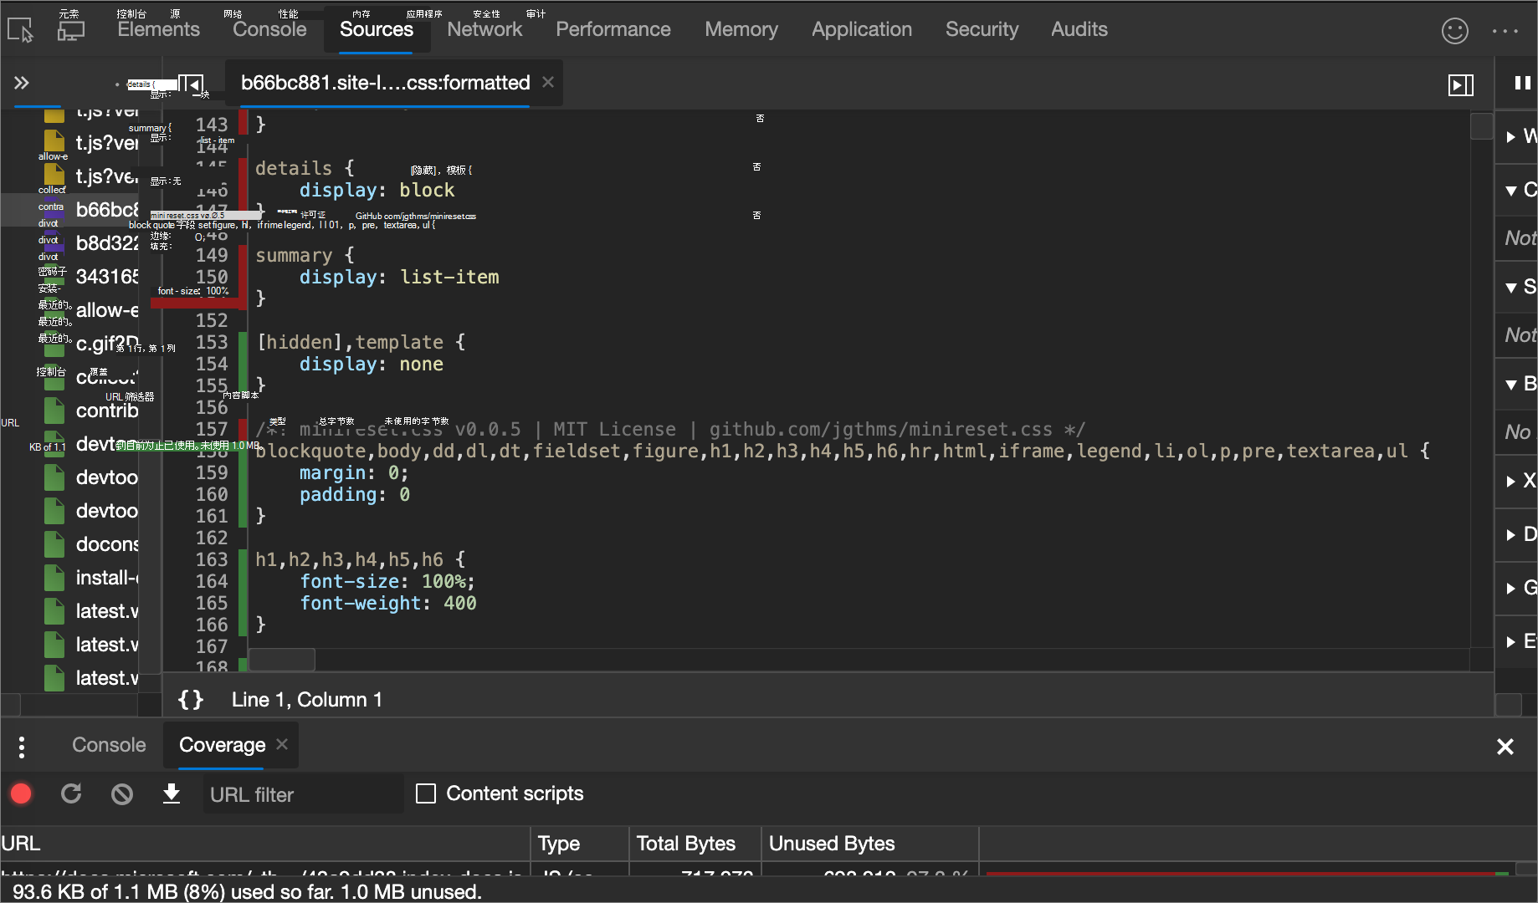Toggle the file navigator pane
This screenshot has height=903, width=1538.
(192, 84)
